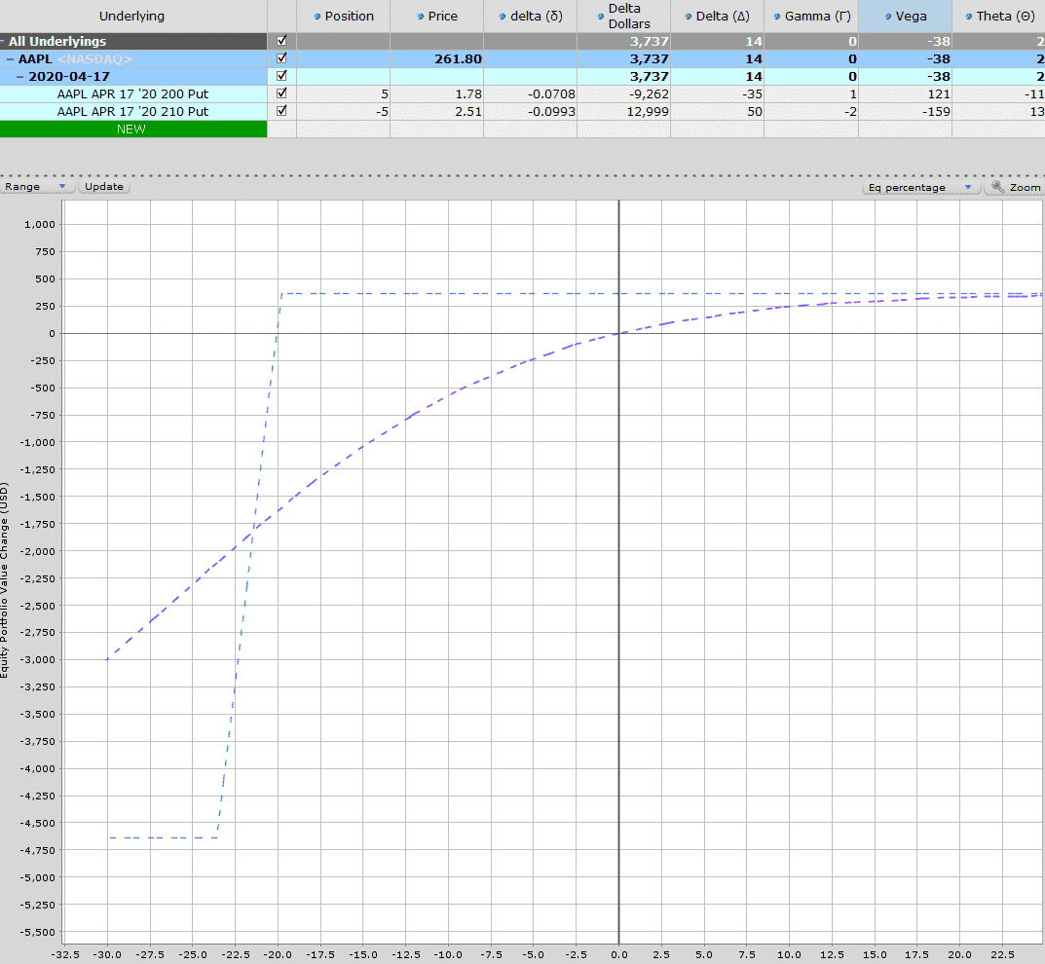This screenshot has height=964, width=1045.
Task: Collapse the 2020-04-17 expiry group
Action: pyautogui.click(x=20, y=77)
